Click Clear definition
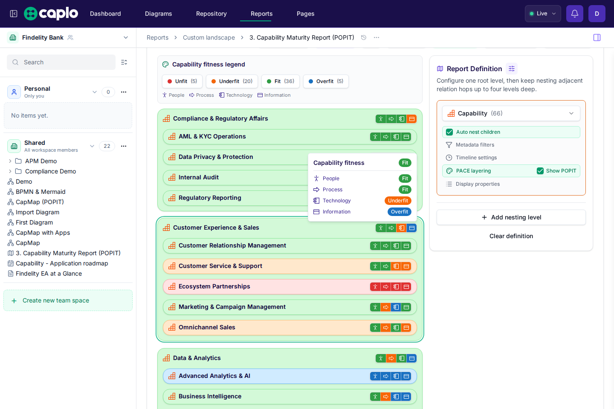The height and width of the screenshot is (409, 614). (511, 236)
